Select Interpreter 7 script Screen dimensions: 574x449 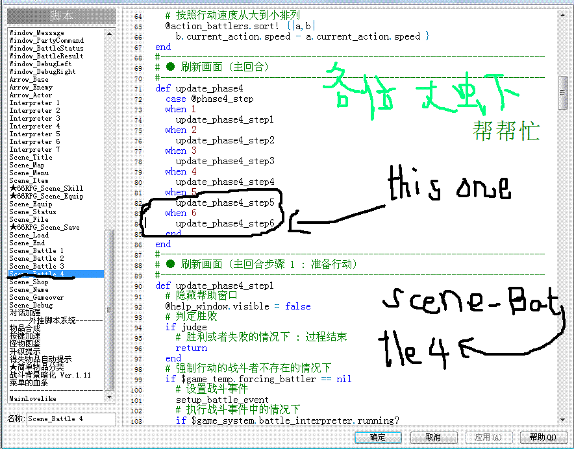pos(34,150)
